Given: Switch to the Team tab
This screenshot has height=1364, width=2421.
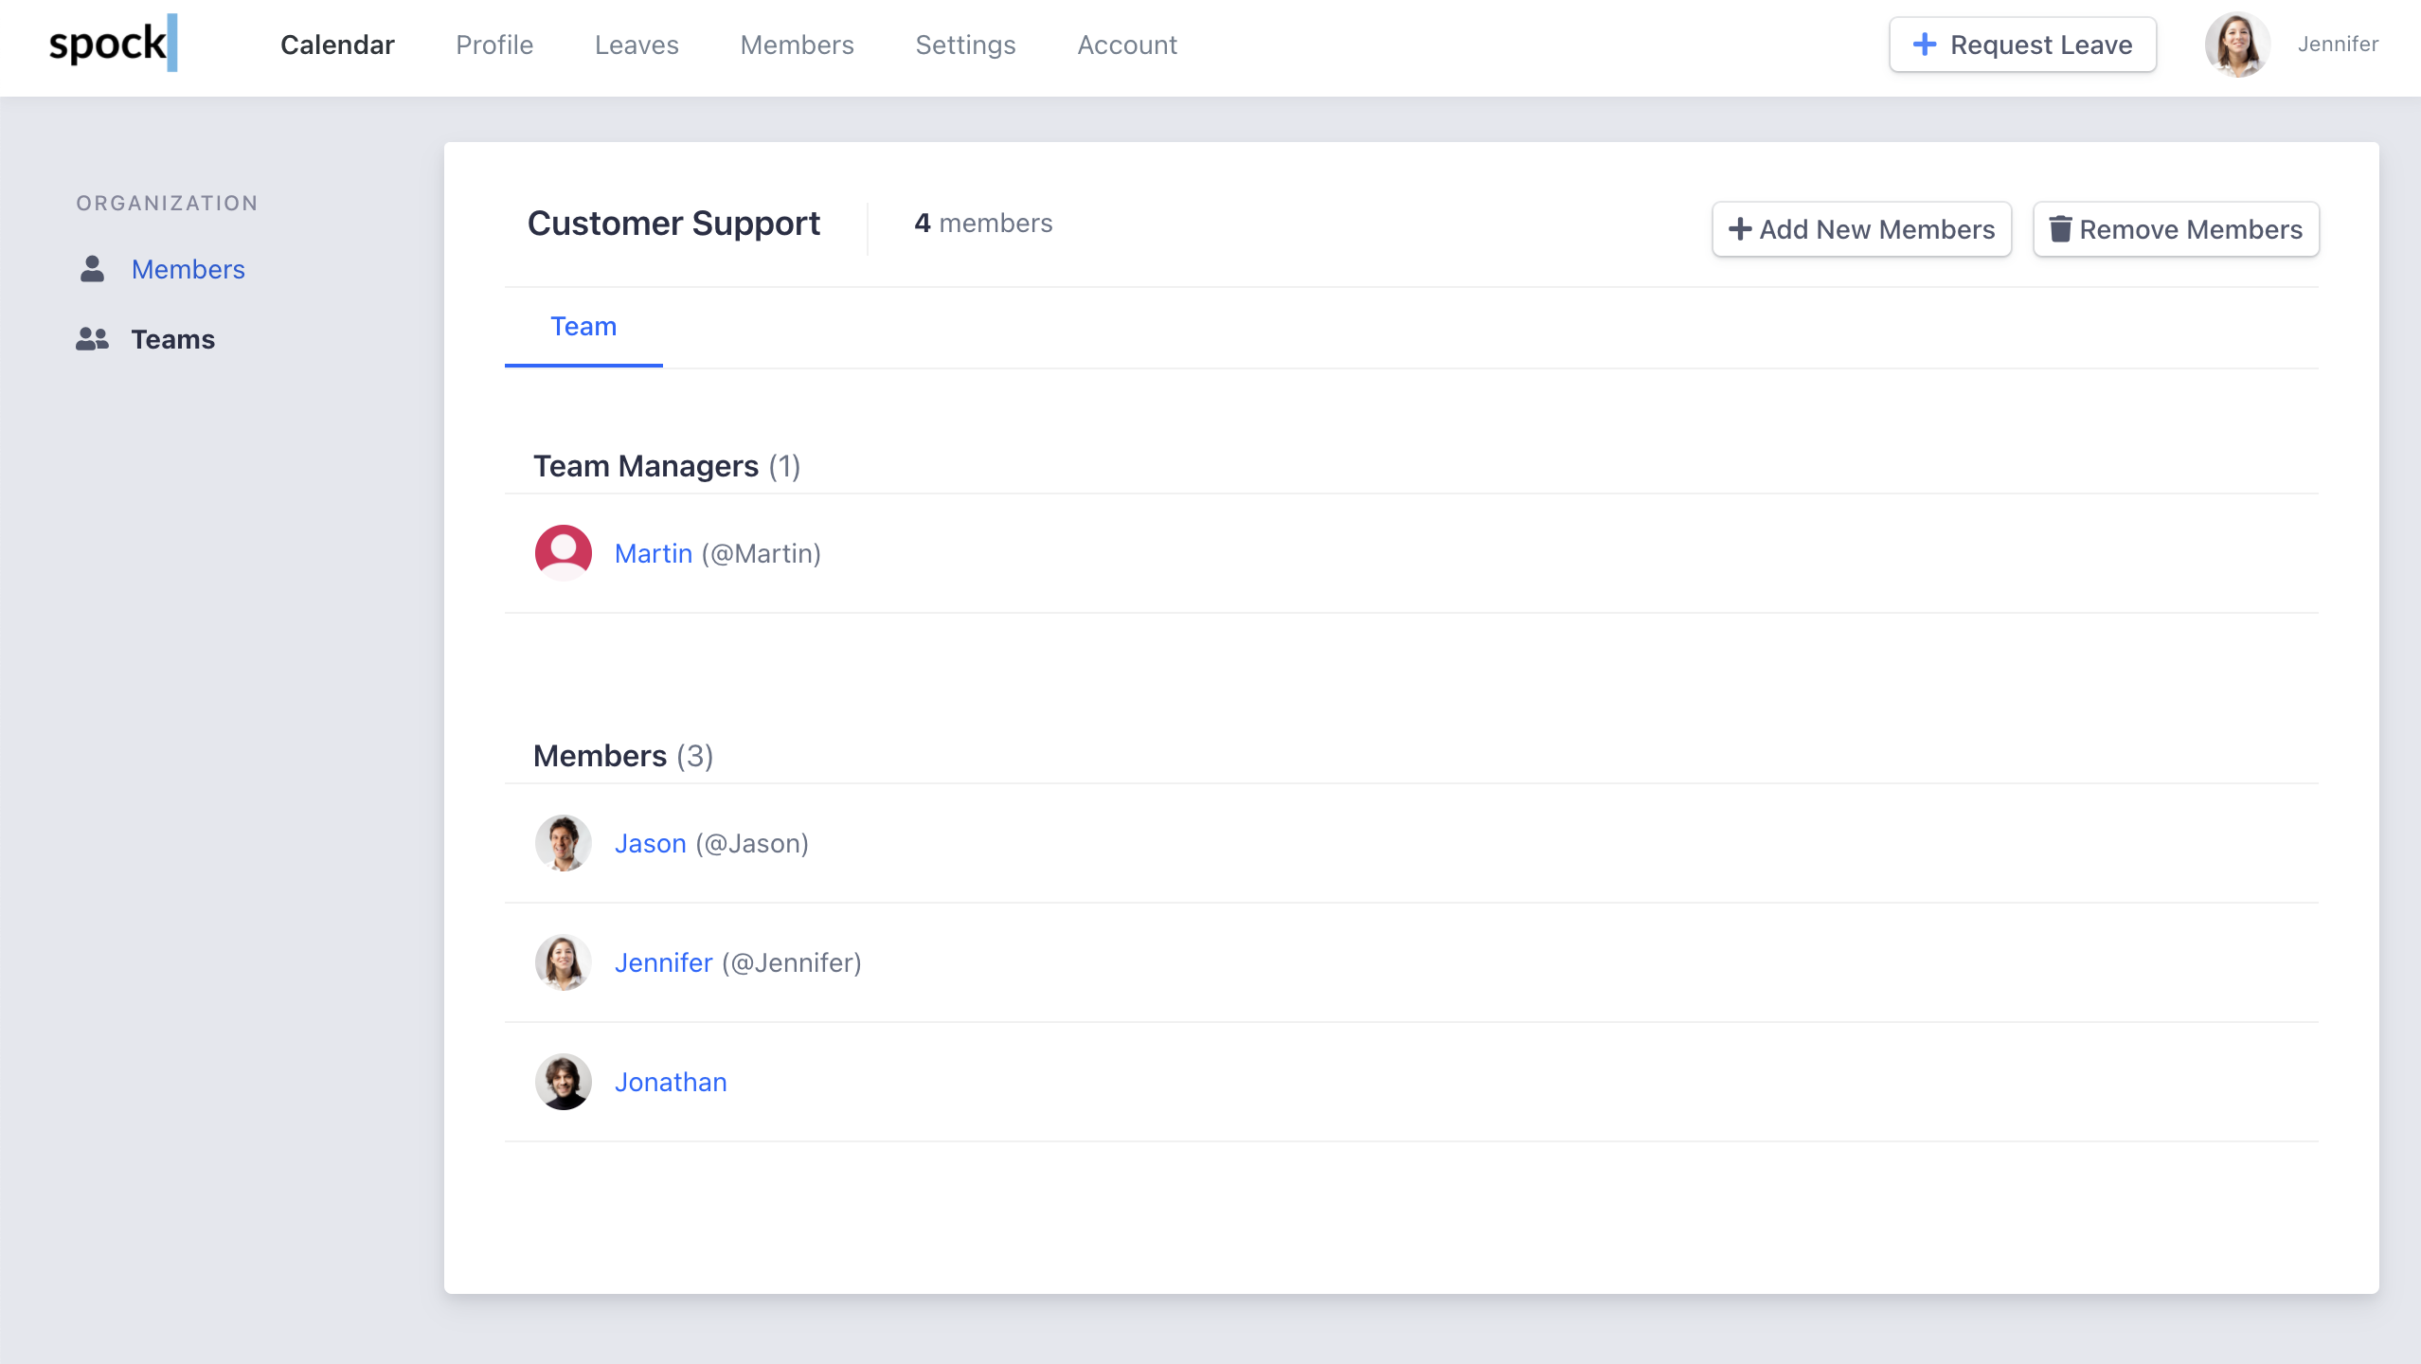Looking at the screenshot, I should point(583,327).
